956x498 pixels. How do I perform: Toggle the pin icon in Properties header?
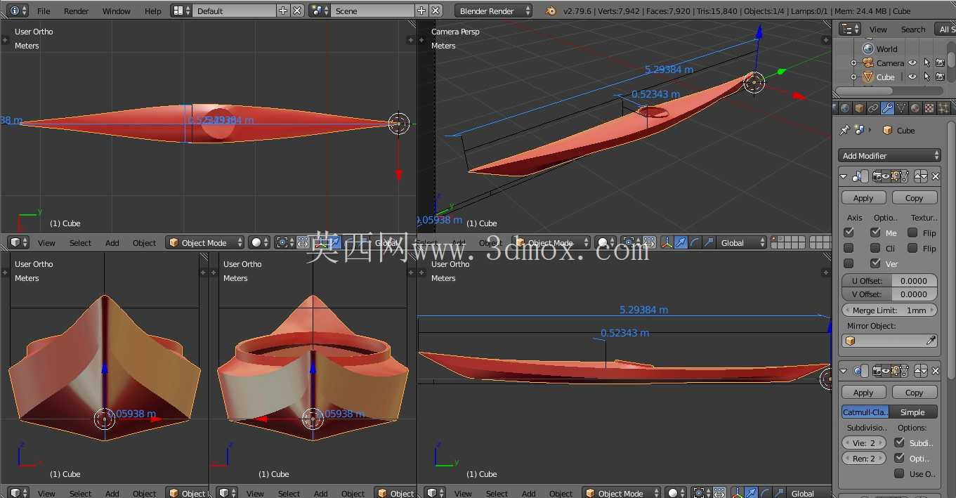pyautogui.click(x=845, y=130)
